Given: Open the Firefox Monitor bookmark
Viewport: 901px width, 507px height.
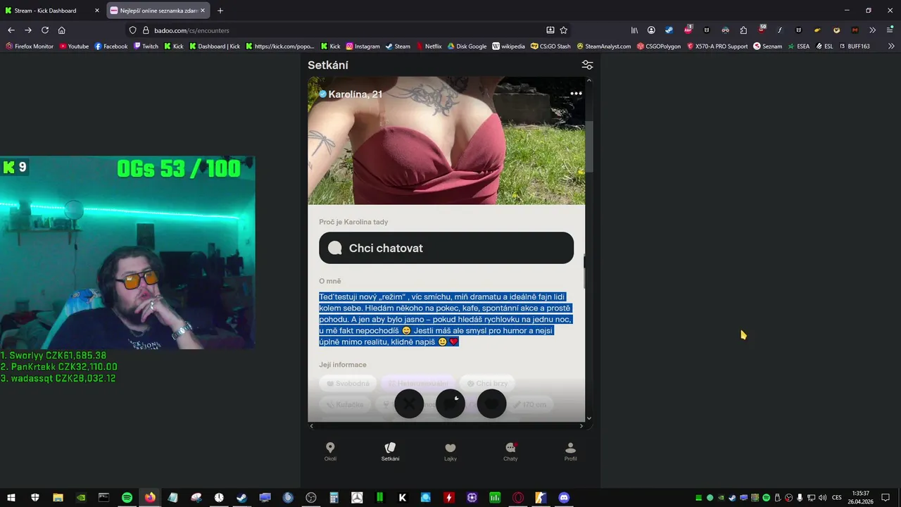Looking at the screenshot, I should click(30, 46).
